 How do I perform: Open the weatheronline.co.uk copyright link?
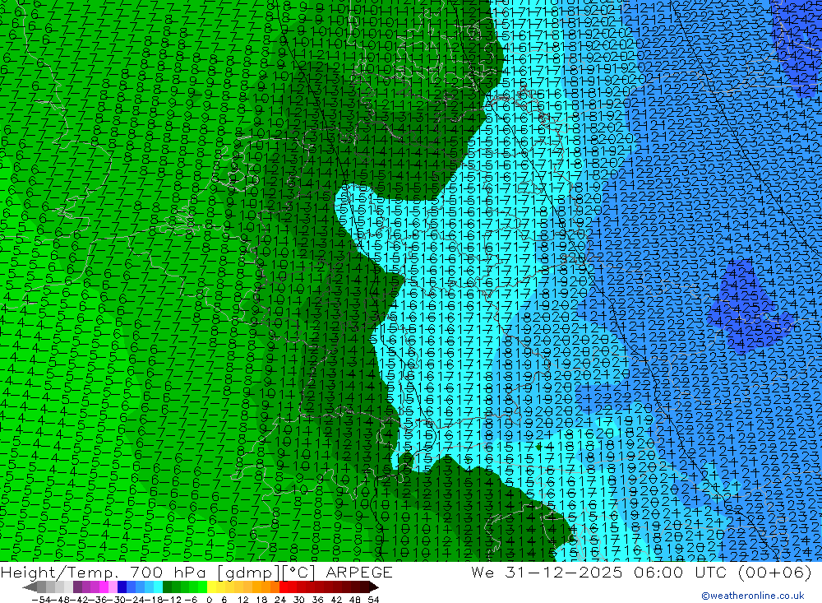pos(752,596)
